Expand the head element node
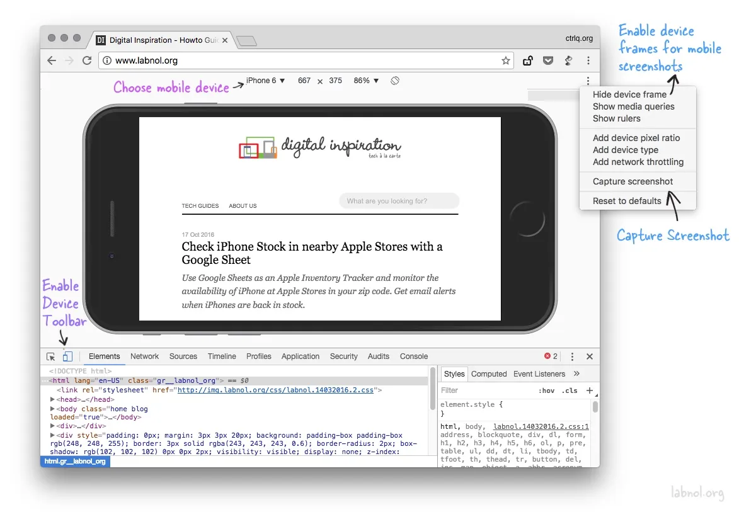 [53, 399]
